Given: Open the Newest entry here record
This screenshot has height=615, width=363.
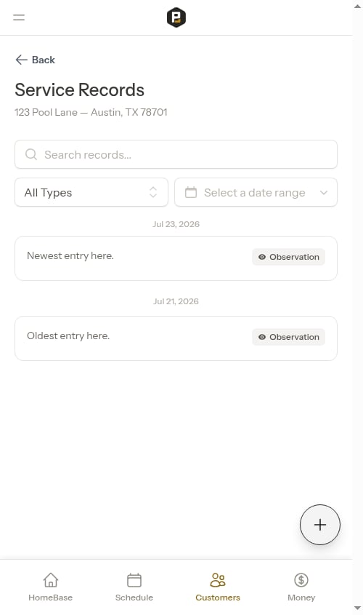Looking at the screenshot, I should click(x=176, y=258).
